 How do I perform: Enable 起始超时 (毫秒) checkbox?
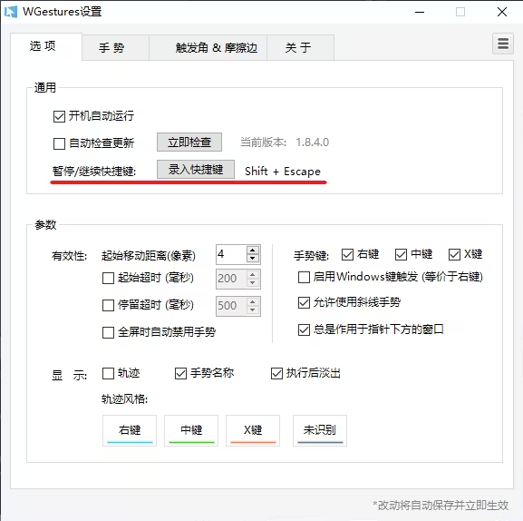coord(108,279)
